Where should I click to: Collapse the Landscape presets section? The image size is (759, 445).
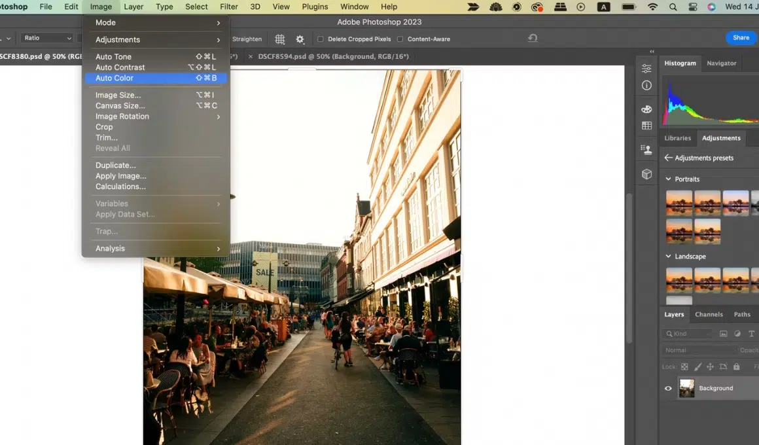tap(668, 257)
